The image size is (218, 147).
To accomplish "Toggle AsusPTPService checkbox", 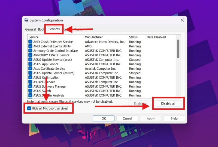I will click(x=30, y=82).
